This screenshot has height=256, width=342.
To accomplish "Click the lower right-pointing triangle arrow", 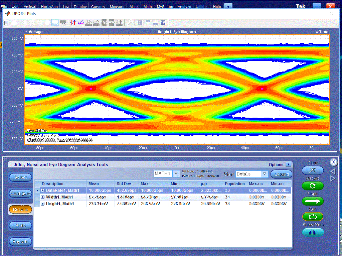I will 333,178.
